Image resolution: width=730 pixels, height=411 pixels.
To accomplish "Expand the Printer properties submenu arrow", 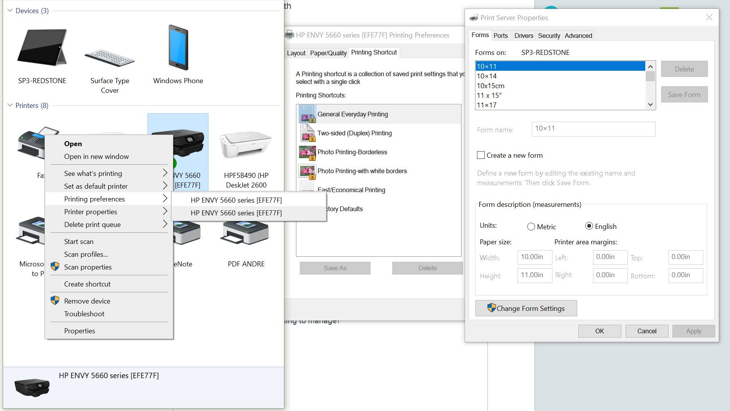I will [165, 211].
